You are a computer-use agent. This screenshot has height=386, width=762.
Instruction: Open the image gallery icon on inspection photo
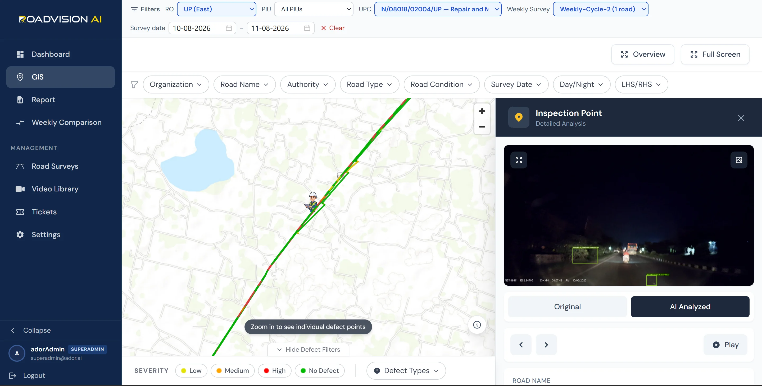739,160
